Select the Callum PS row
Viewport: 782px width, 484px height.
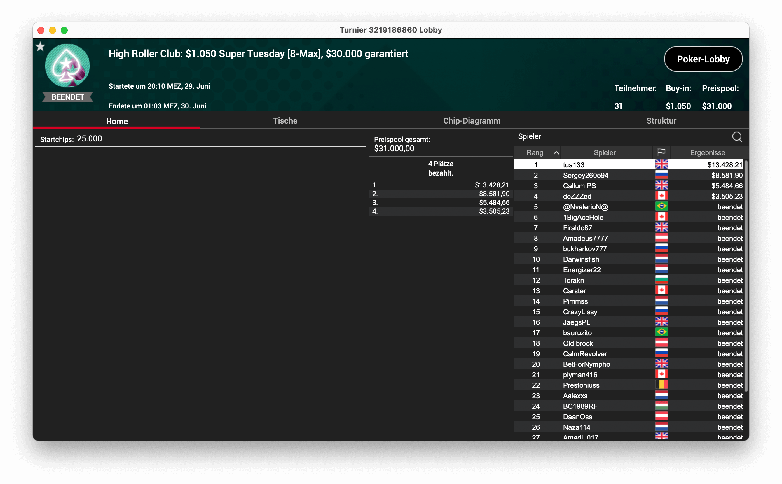click(x=579, y=186)
